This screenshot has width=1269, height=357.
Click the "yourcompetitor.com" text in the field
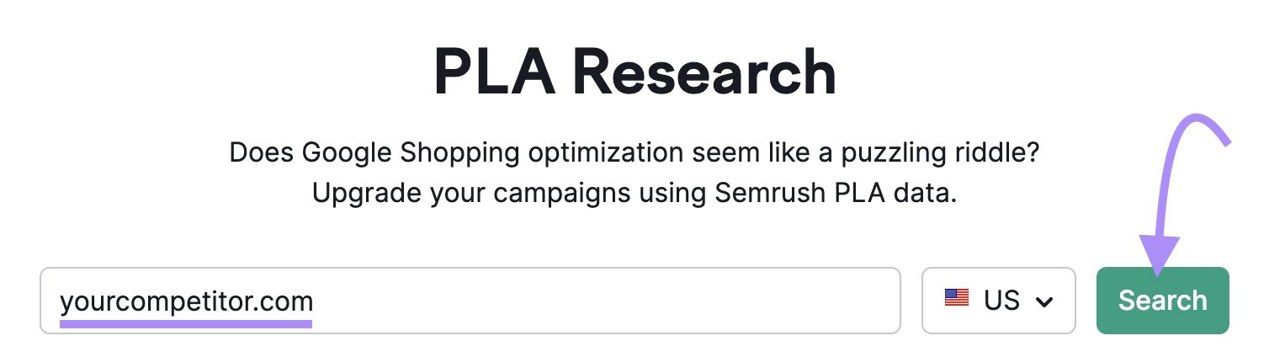(186, 301)
